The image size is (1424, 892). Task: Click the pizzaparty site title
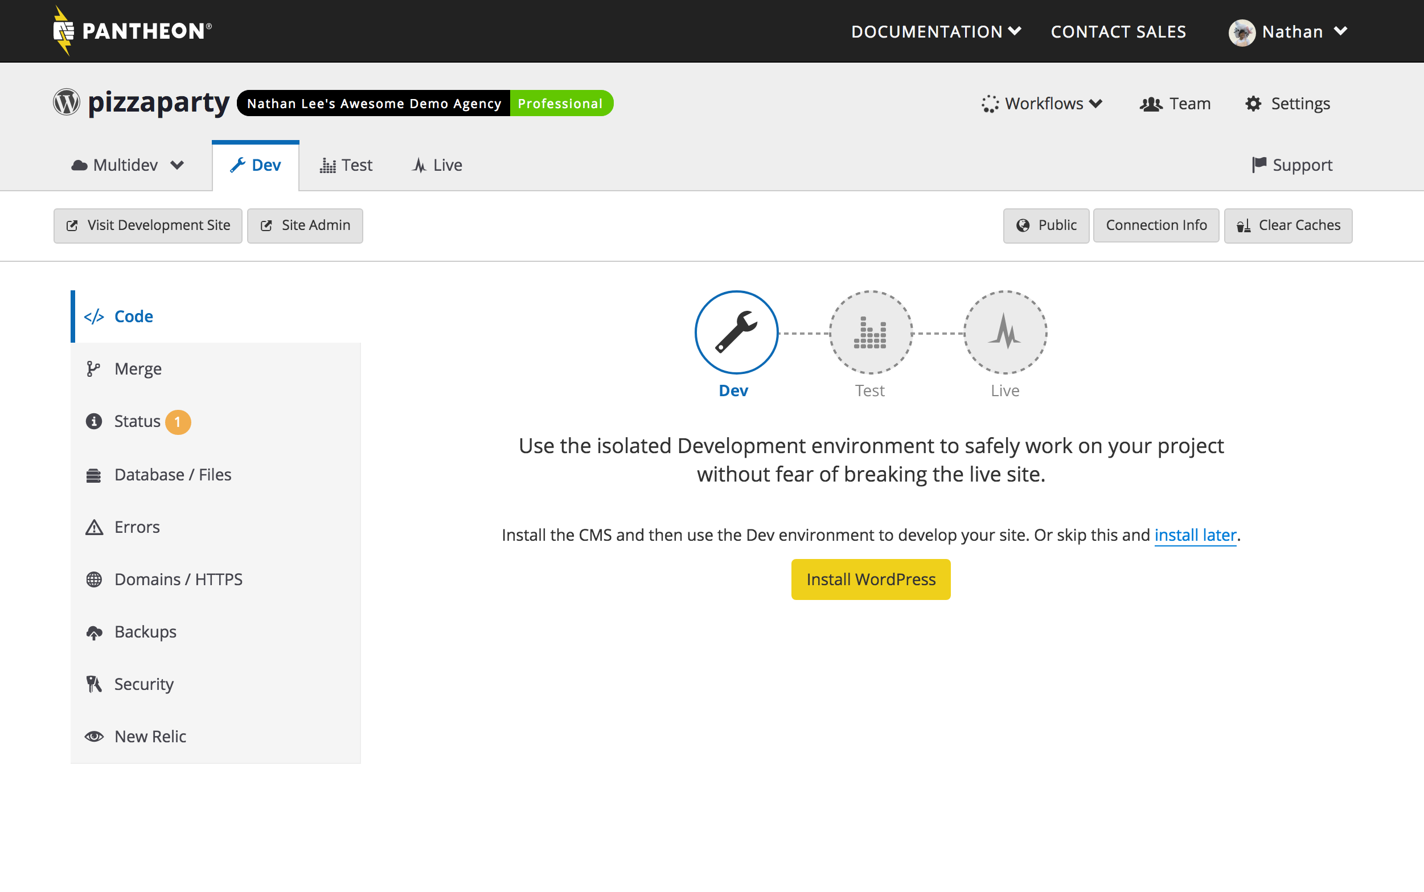pos(159,103)
